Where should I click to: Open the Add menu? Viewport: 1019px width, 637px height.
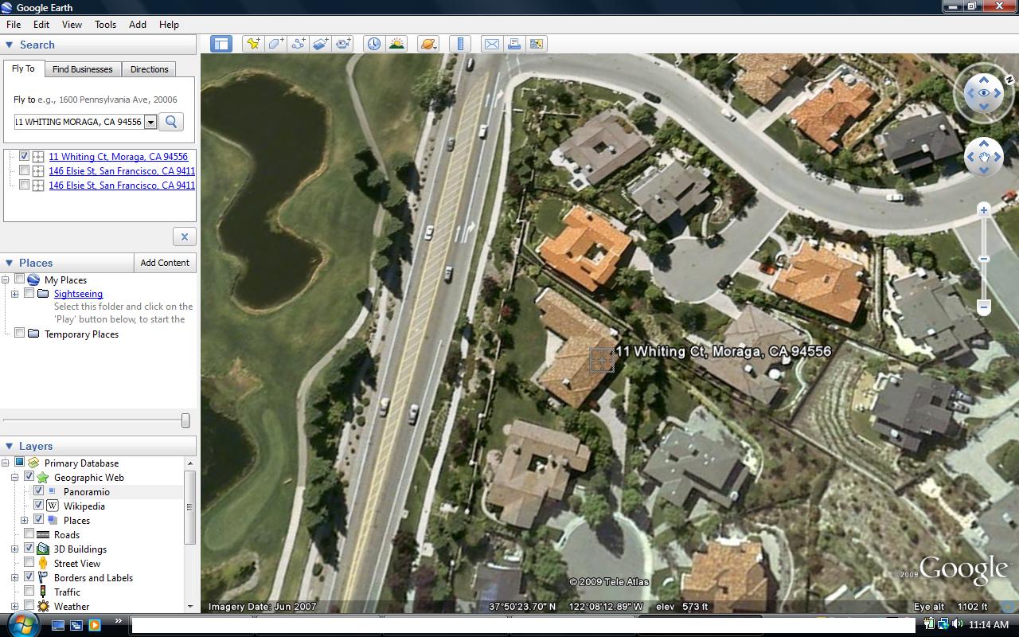138,25
